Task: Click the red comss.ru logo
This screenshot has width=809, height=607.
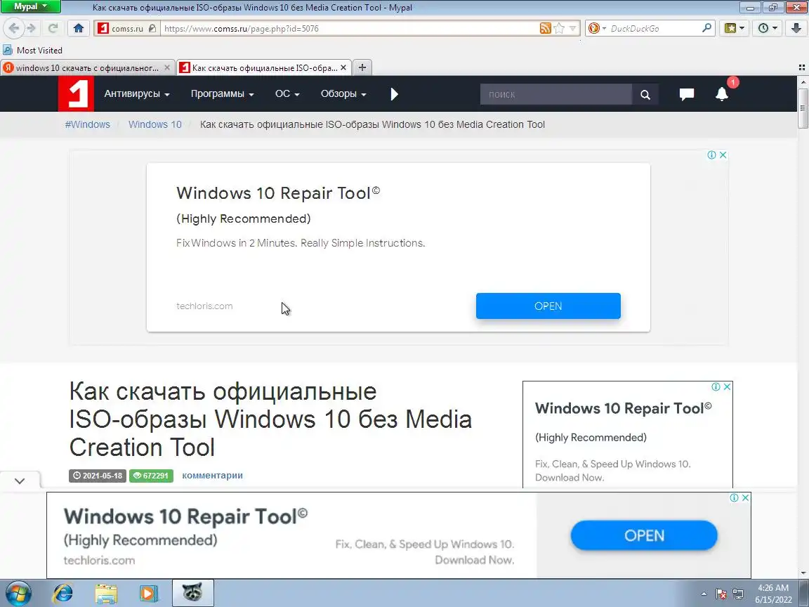Action: [x=76, y=93]
